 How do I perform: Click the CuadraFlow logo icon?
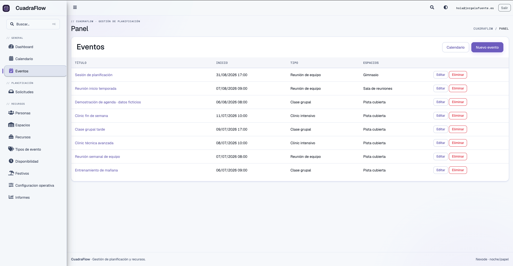click(6, 8)
